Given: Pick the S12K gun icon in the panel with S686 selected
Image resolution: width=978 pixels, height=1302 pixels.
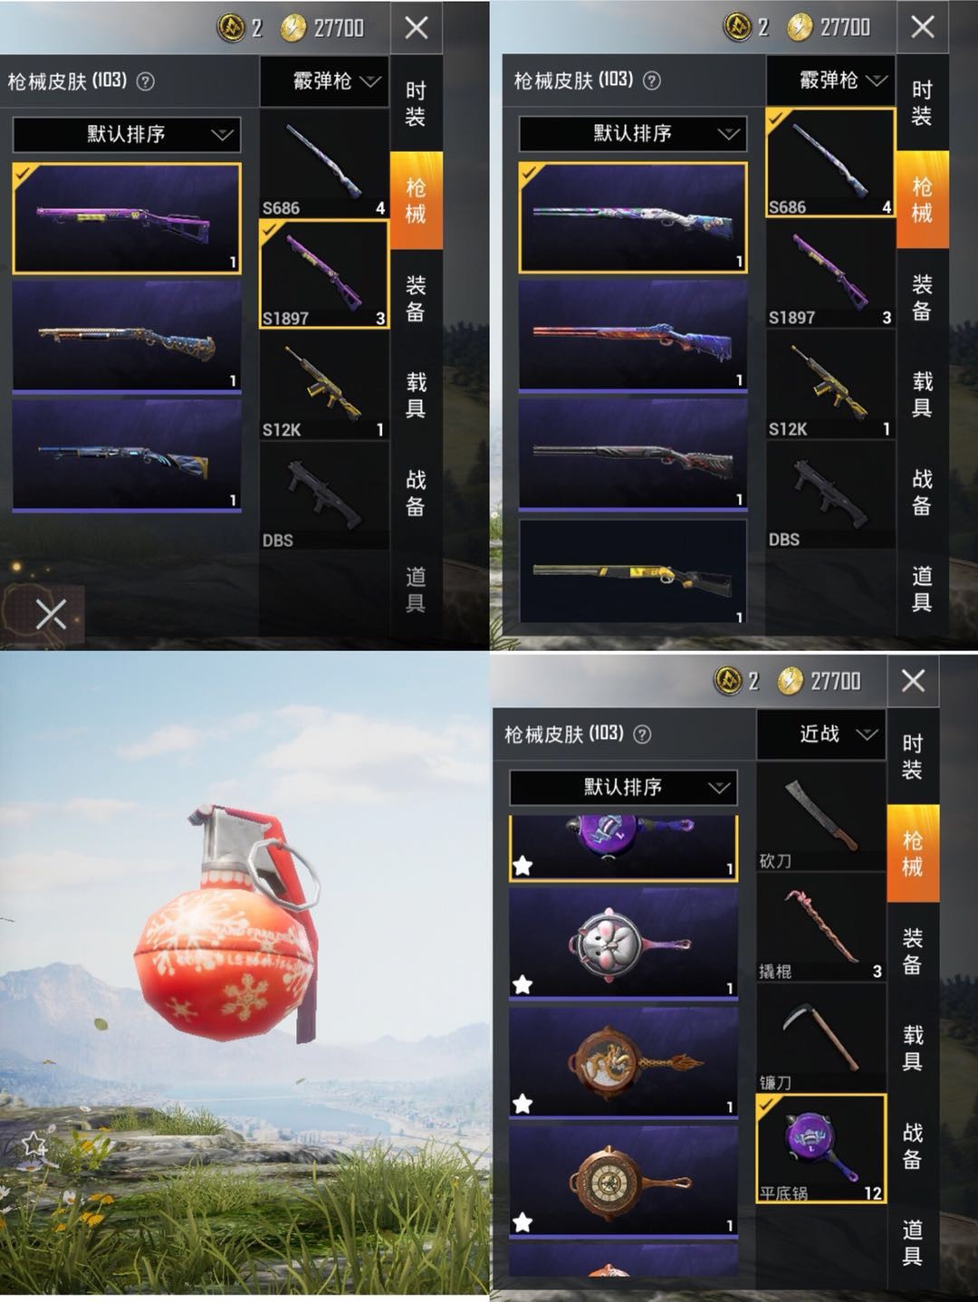Looking at the screenshot, I should tap(829, 386).
